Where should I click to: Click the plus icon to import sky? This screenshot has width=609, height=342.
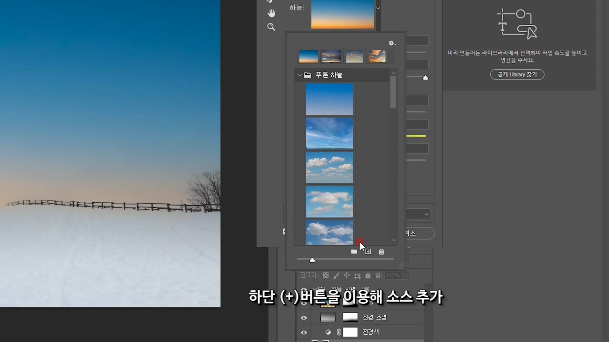coord(368,251)
